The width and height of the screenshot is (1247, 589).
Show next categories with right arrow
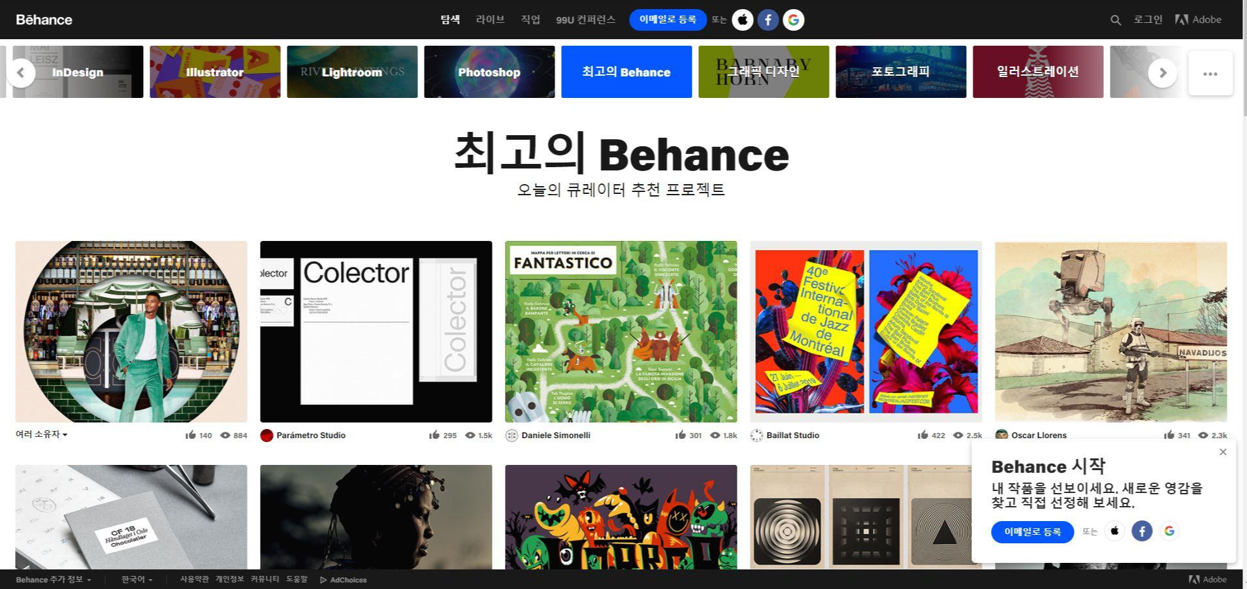coord(1162,72)
